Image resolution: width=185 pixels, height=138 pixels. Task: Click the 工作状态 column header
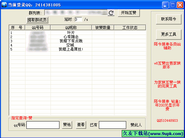130,28
